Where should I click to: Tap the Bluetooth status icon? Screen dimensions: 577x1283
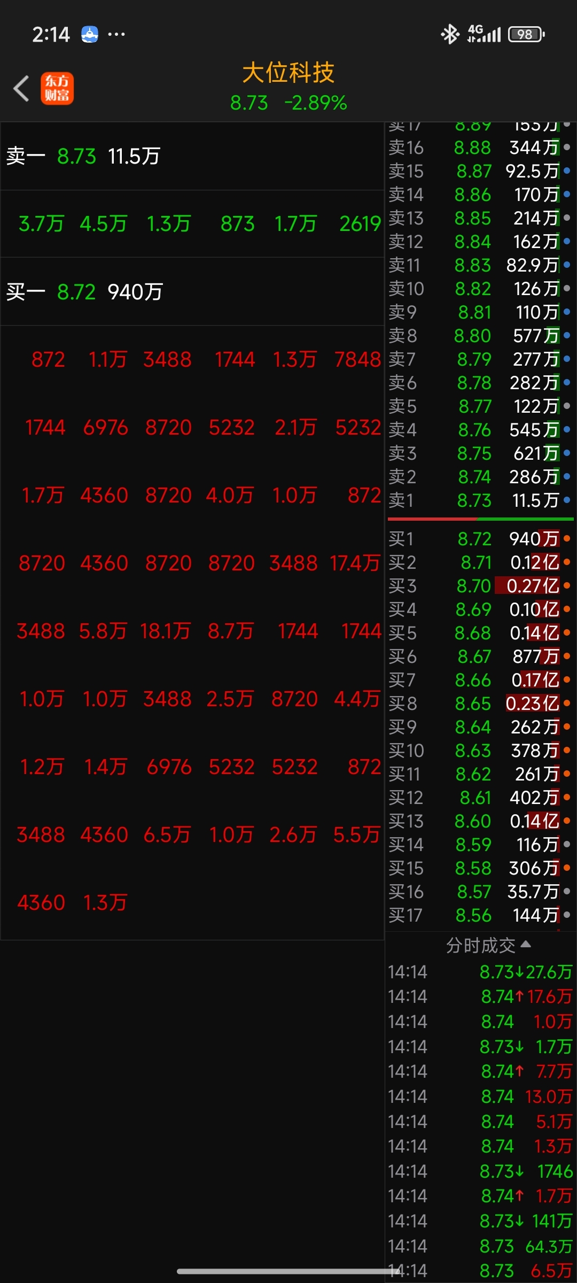(x=450, y=34)
